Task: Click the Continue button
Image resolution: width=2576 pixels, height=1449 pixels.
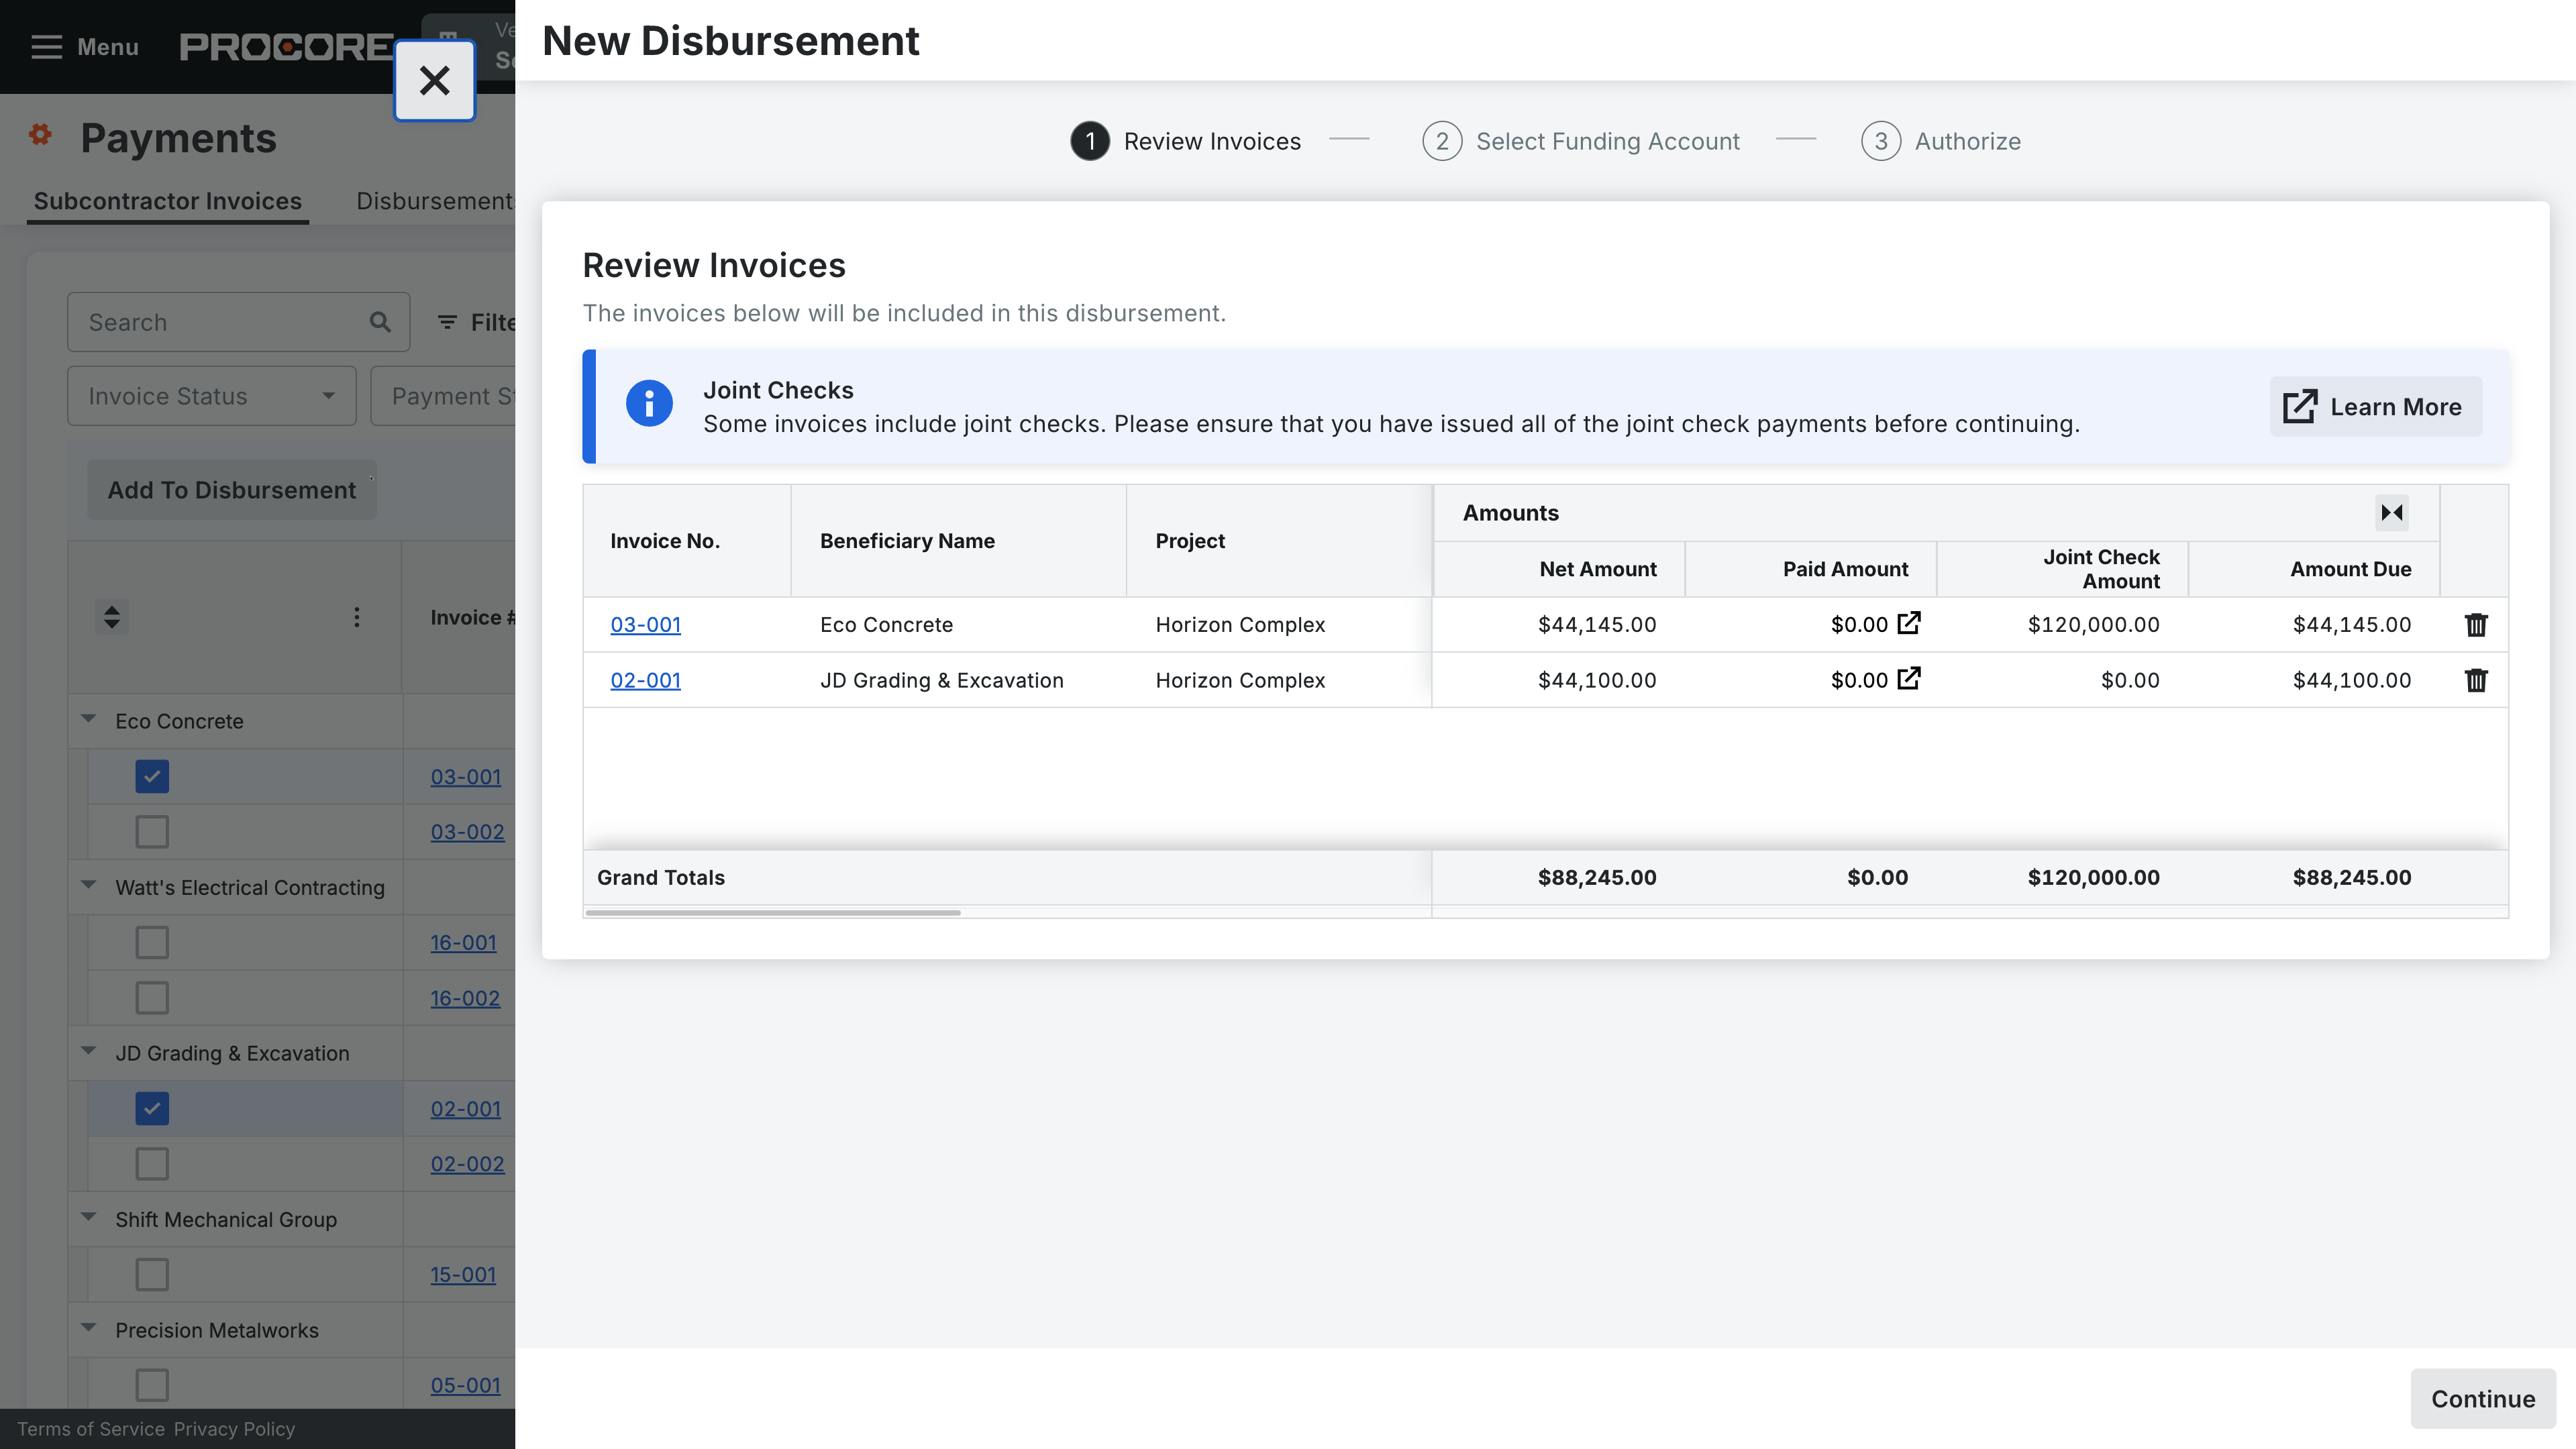Action: click(2482, 1398)
